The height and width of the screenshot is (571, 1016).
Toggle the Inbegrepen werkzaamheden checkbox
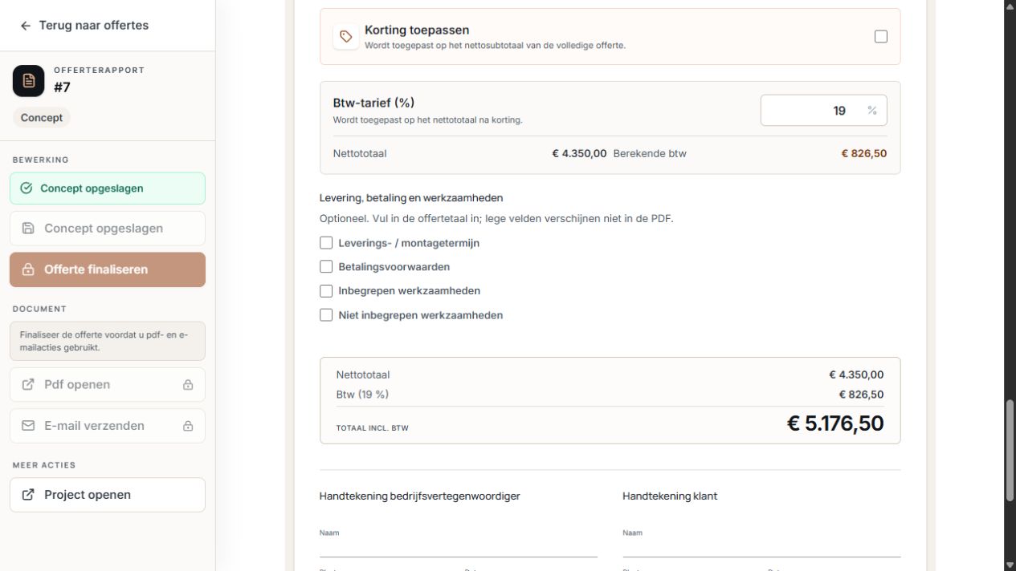[x=326, y=291]
